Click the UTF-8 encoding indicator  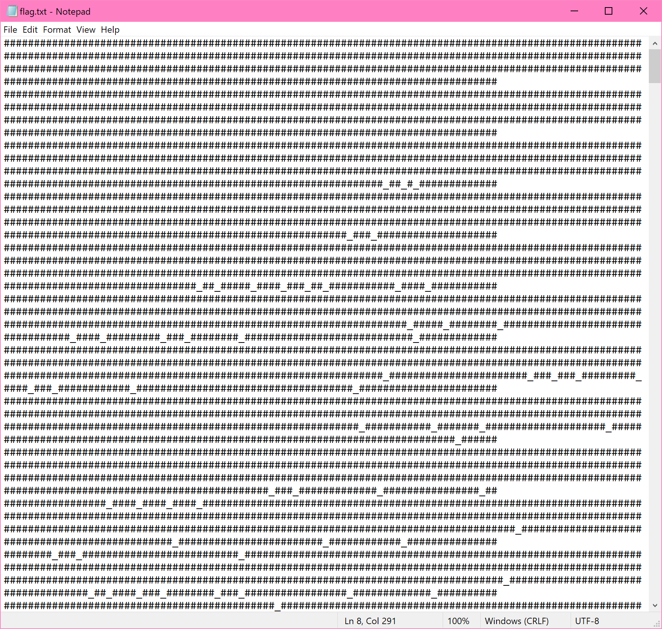coord(587,621)
